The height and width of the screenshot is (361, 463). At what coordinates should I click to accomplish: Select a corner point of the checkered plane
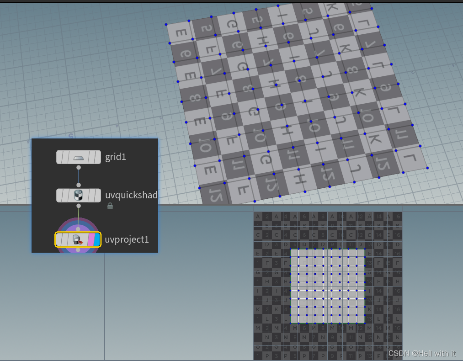coord(166,24)
